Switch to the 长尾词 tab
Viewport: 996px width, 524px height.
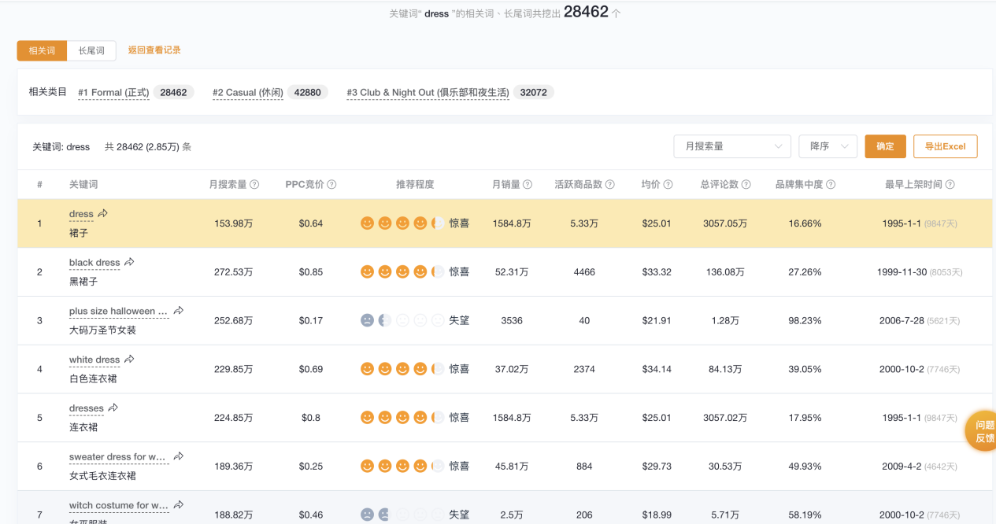click(x=91, y=50)
